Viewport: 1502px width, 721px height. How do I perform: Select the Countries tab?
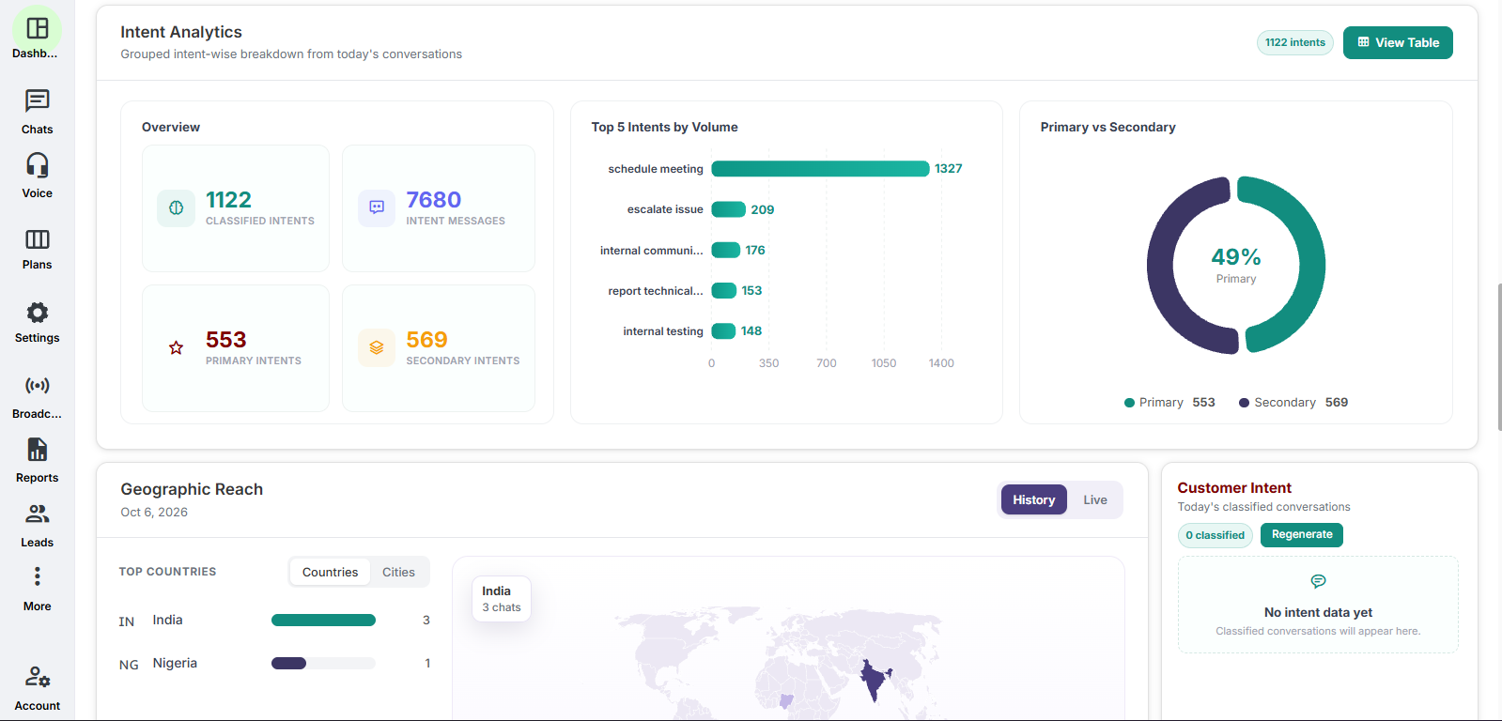(x=330, y=572)
